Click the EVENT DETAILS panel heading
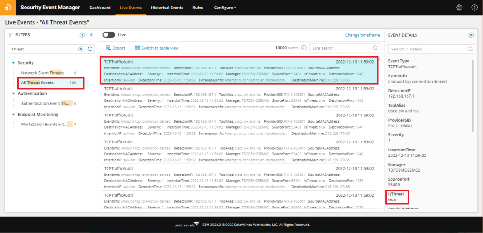 [x=403, y=35]
